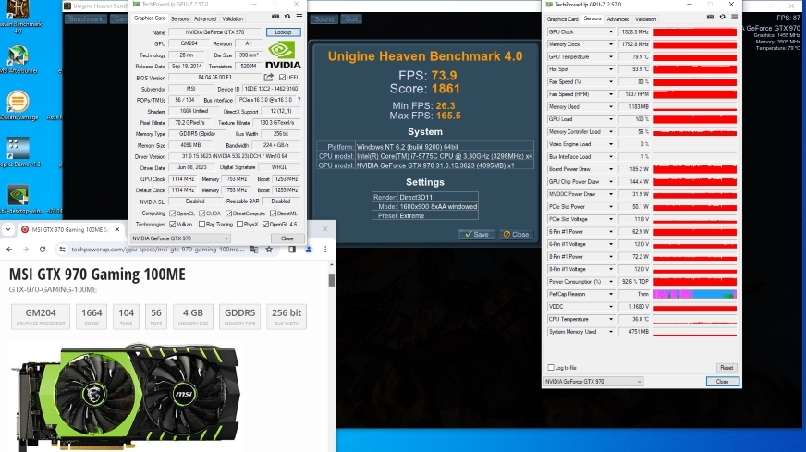The image size is (806, 452).
Task: Switch to Advanced tab in left GPU-Z window
Action: (205, 19)
